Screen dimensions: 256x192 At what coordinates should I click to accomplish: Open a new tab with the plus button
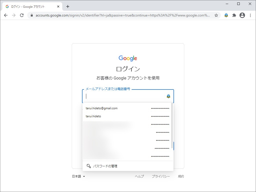[x=67, y=6]
